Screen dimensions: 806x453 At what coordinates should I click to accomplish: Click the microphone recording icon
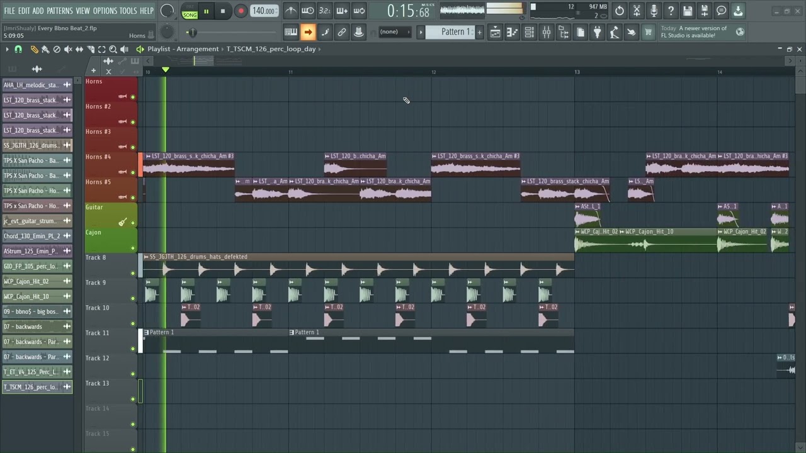pyautogui.click(x=654, y=11)
